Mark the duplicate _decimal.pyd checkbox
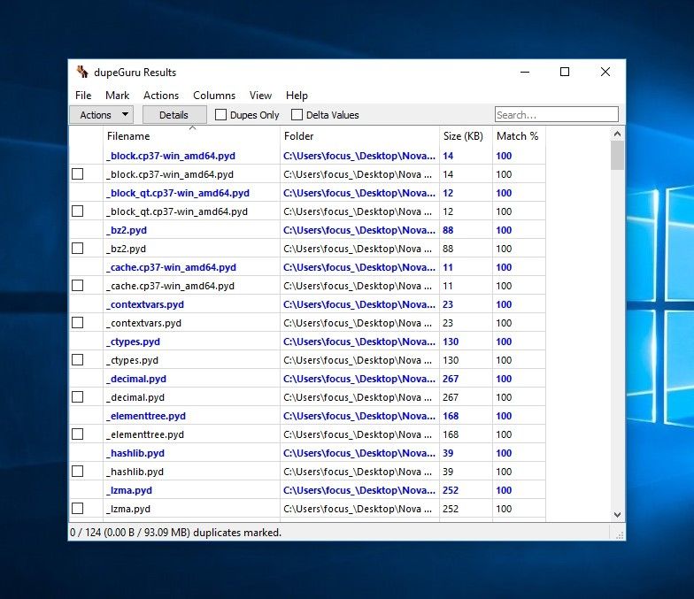This screenshot has width=694, height=599. [x=78, y=397]
